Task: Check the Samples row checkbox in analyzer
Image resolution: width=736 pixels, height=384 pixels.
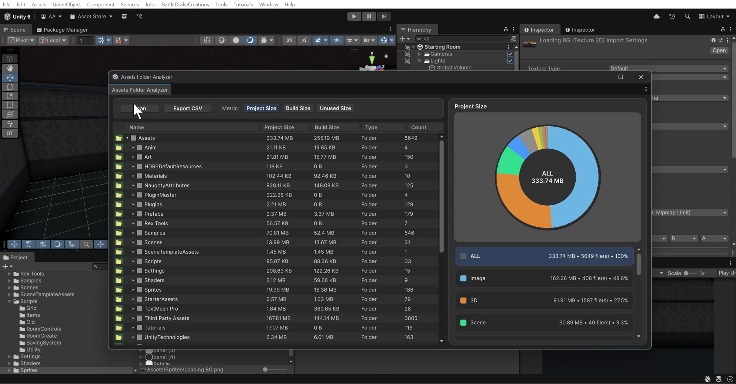Action: tap(140, 233)
